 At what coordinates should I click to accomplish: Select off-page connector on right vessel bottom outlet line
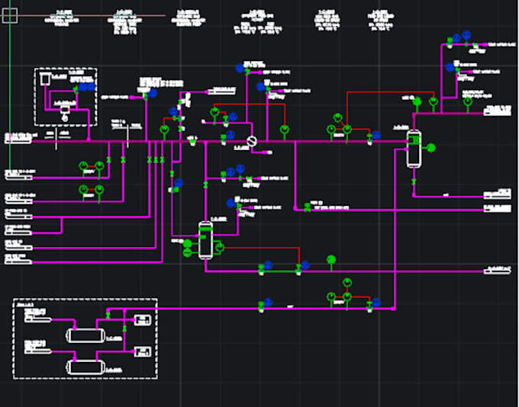pyautogui.click(x=497, y=197)
